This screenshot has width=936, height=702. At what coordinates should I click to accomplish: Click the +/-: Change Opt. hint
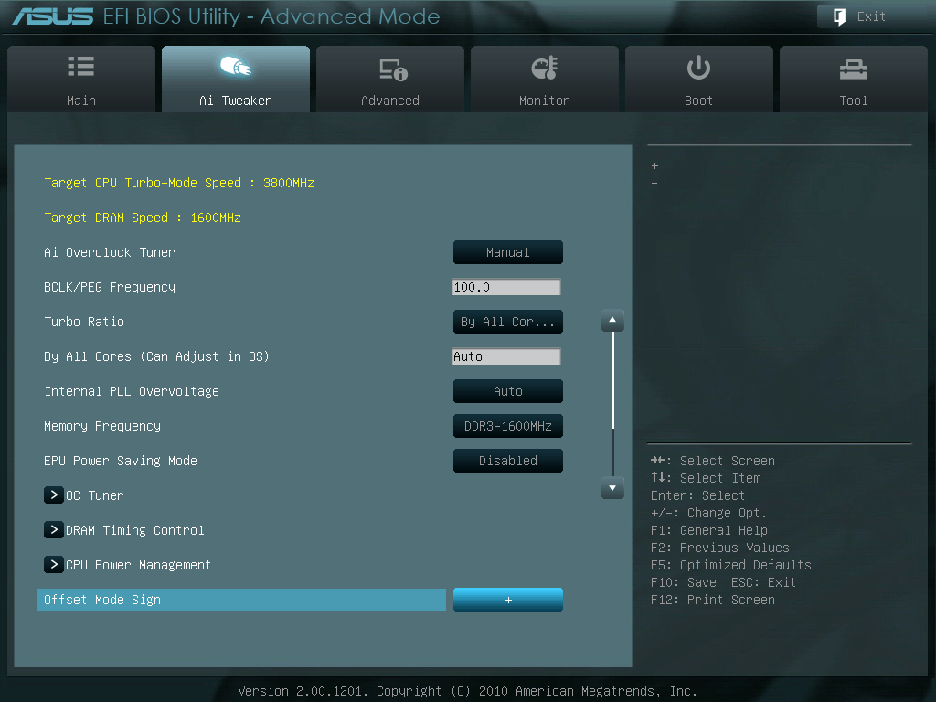point(708,513)
